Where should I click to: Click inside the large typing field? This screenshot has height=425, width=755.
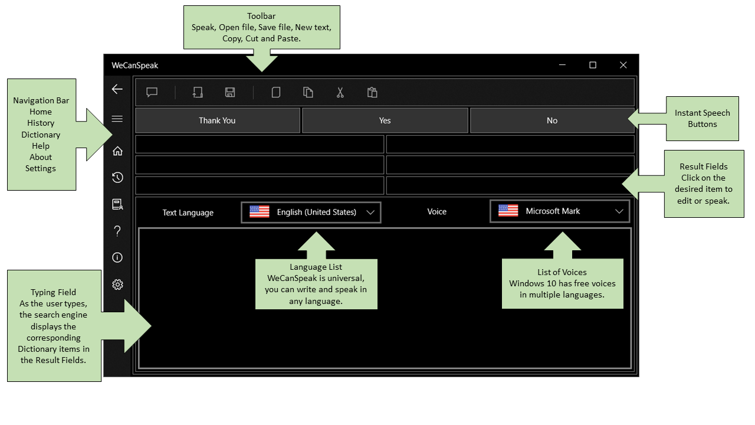(385, 298)
